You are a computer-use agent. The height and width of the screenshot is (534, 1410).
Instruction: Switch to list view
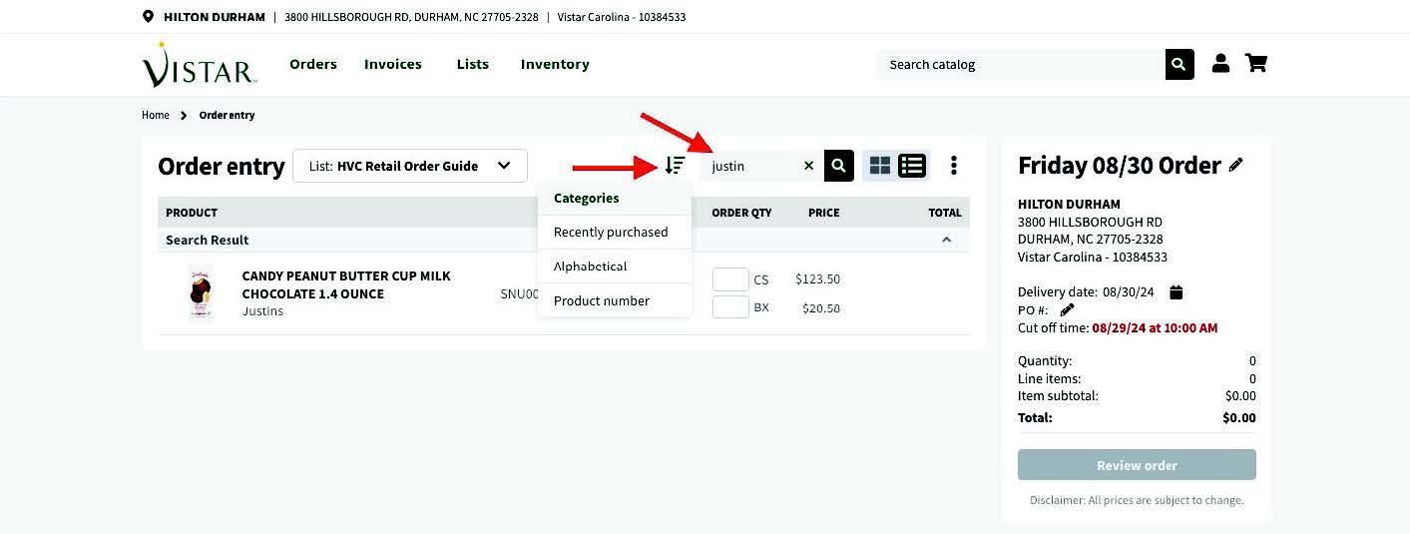point(912,166)
